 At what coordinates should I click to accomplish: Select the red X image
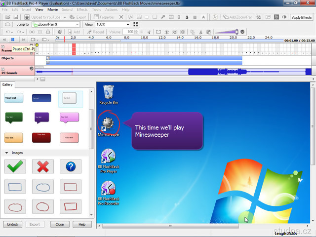42,166
